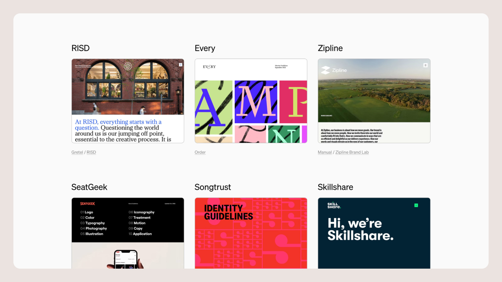Click the RISD circular seal in preview

128,66
